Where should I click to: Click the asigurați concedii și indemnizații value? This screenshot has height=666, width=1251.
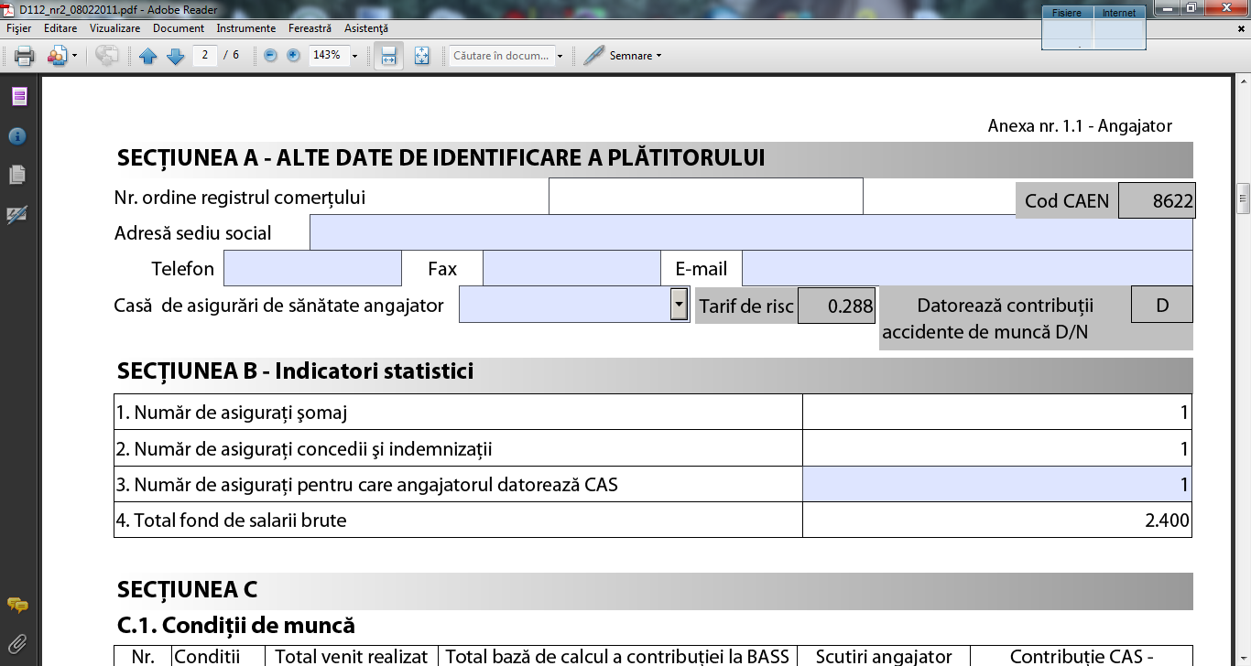[x=997, y=448]
